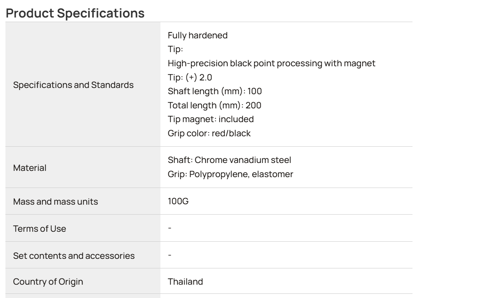Select the Specifications and Standards row label
This screenshot has height=298, width=480.
pos(73,85)
